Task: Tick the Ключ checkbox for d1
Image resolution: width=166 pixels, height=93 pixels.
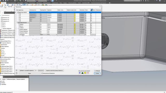Action: [86, 16]
